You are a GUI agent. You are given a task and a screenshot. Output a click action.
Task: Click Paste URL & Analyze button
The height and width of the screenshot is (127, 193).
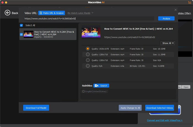pyautogui.click(x=52, y=13)
